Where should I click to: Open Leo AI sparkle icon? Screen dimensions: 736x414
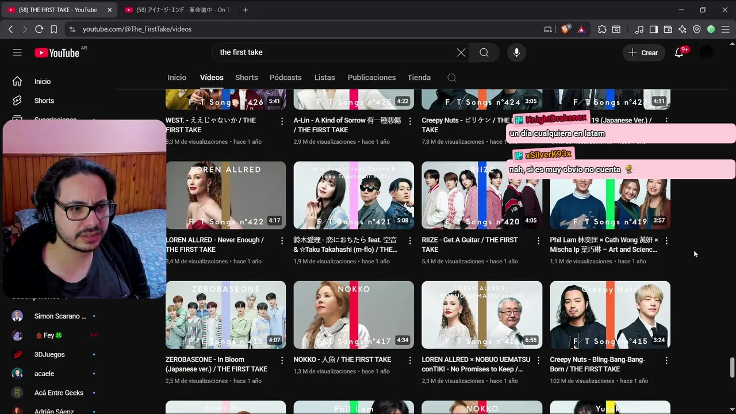coord(683,29)
